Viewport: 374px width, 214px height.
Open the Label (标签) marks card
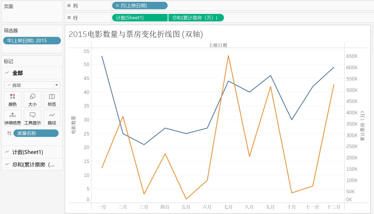tap(52, 99)
